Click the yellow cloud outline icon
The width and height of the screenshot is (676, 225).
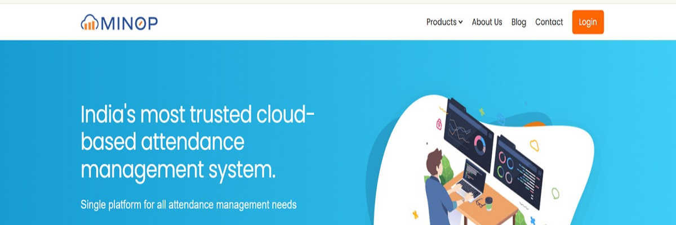535,146
